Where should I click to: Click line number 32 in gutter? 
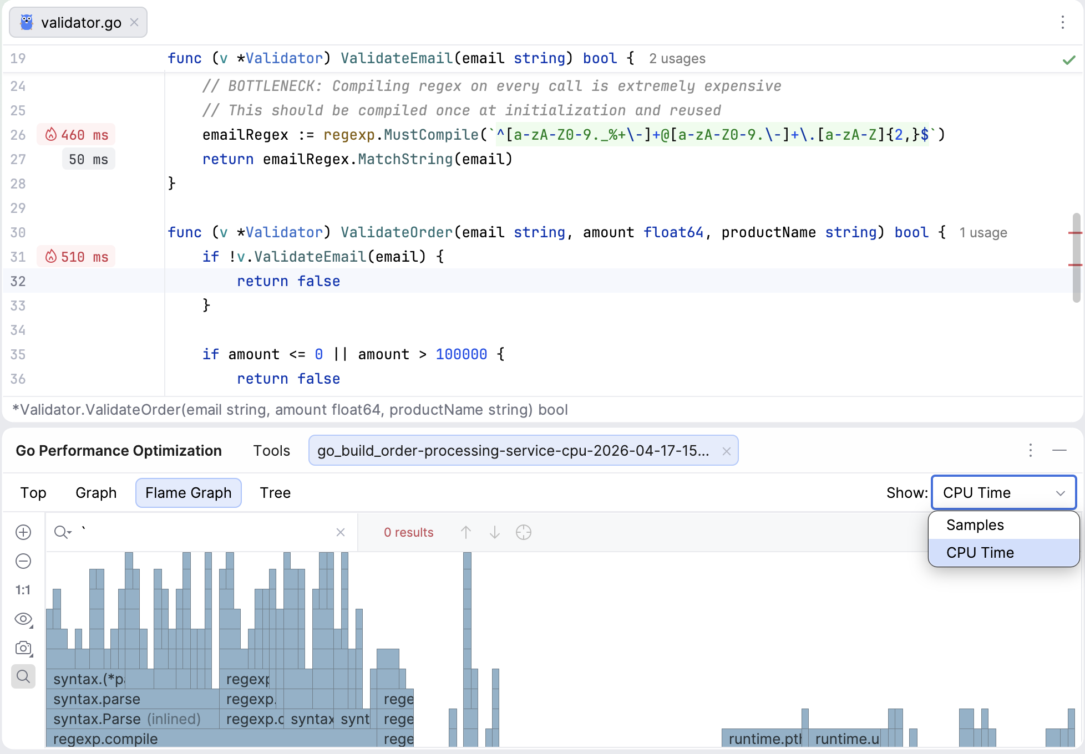(x=18, y=282)
